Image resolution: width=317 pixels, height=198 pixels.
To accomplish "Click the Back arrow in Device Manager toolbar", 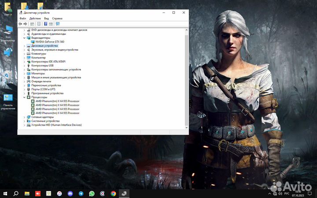I will tap(20, 24).
